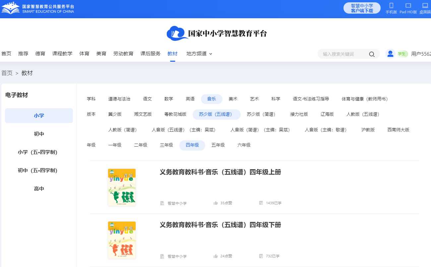Select 高中 in the sidebar
The image size is (431, 267).
click(x=39, y=189)
